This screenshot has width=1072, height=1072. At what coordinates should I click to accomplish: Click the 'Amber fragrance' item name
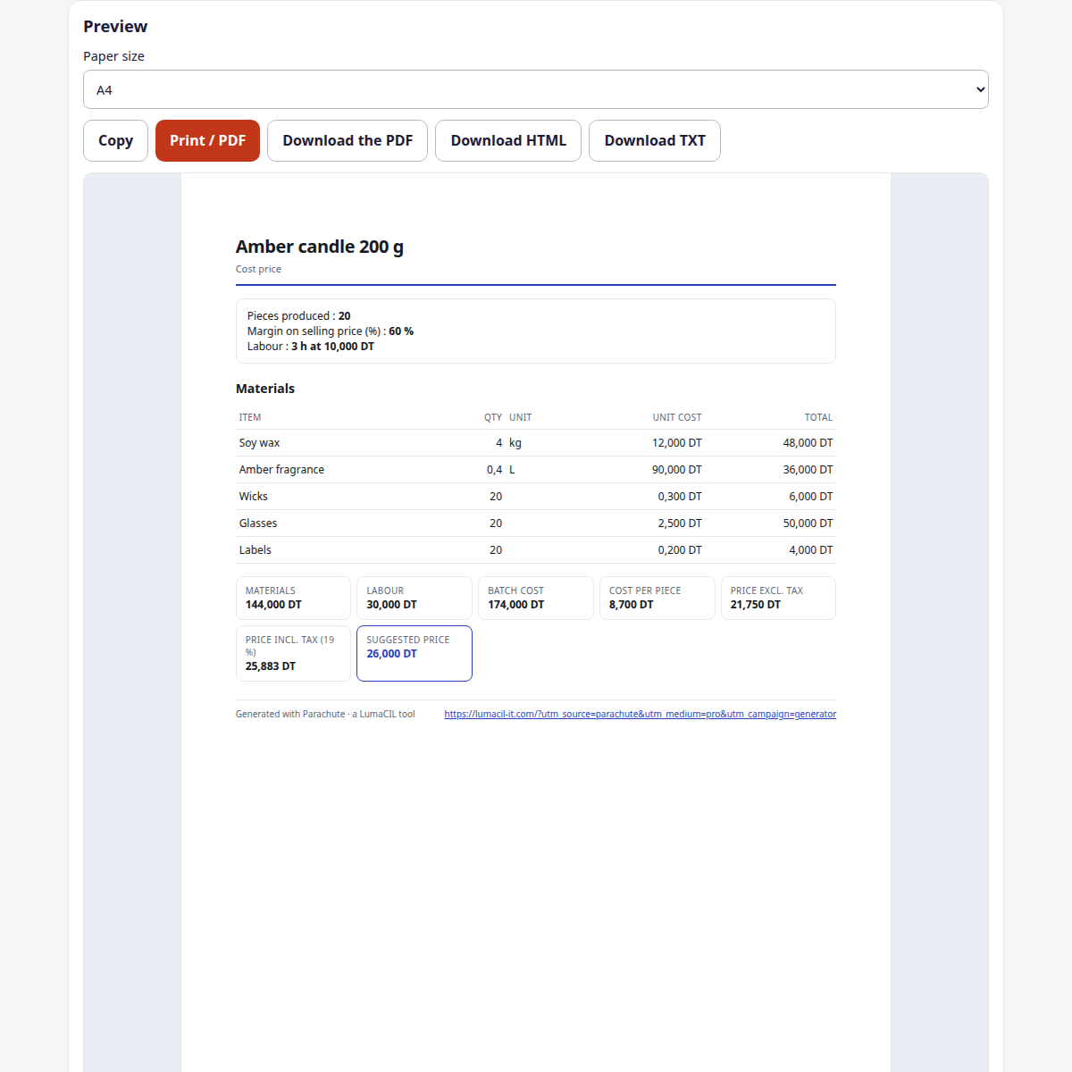click(281, 470)
